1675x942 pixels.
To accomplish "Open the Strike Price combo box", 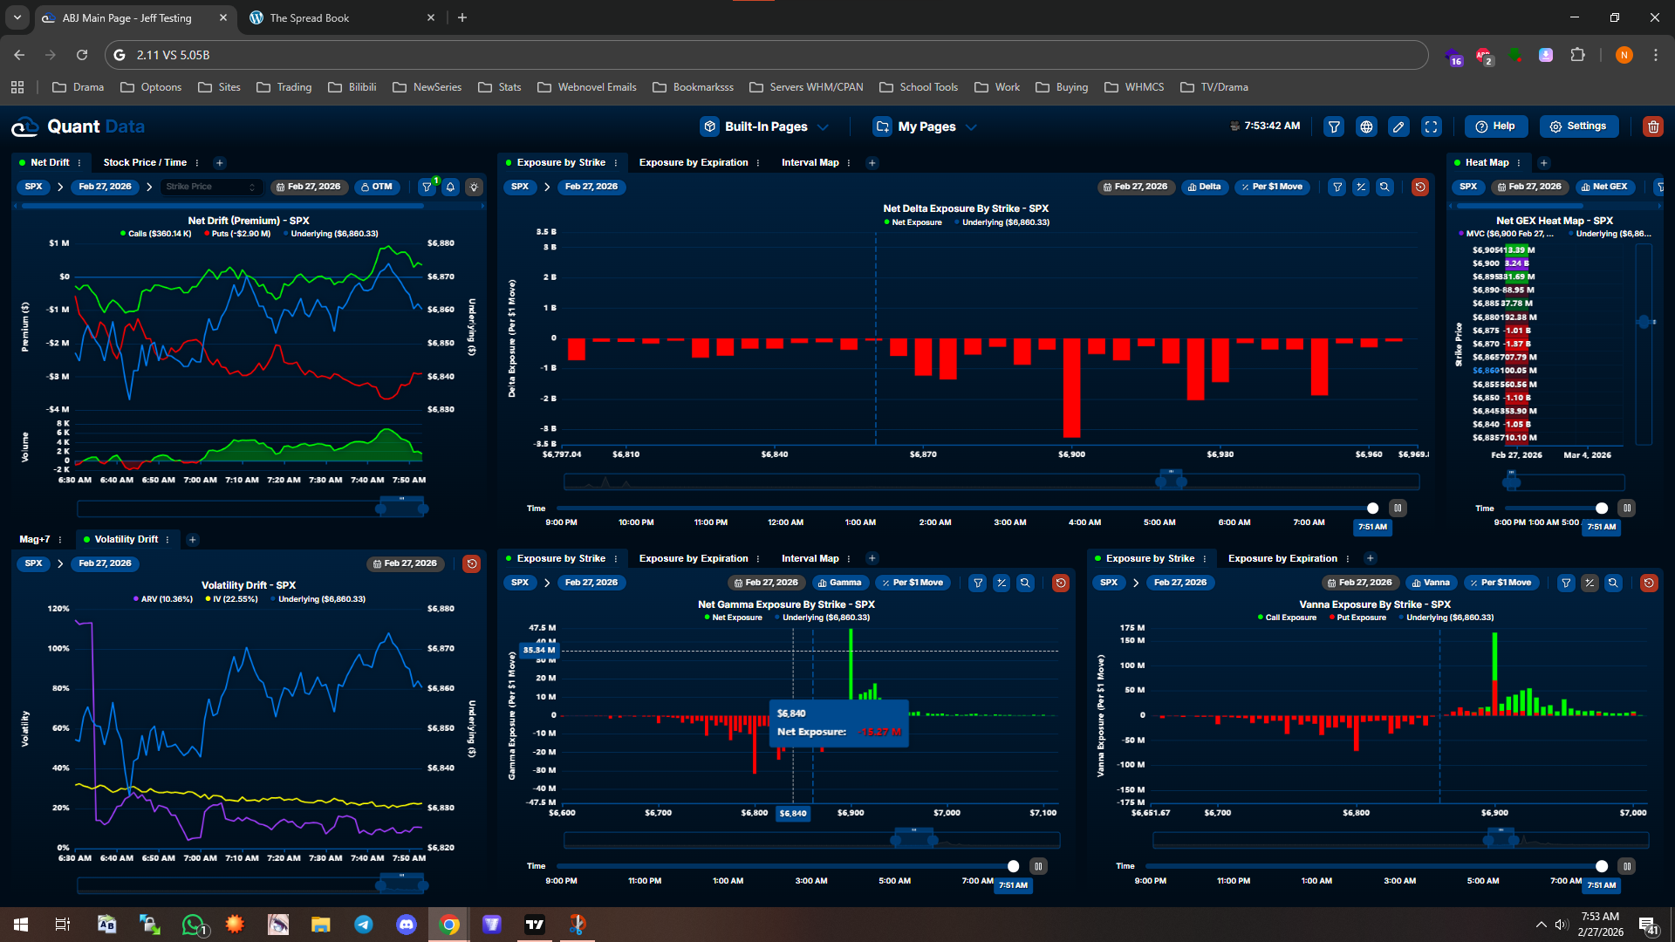I will coord(210,187).
